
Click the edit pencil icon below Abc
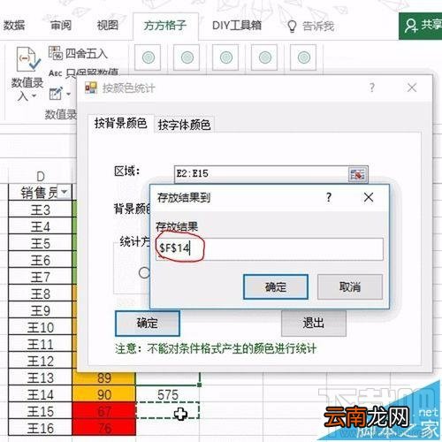[x=56, y=94]
